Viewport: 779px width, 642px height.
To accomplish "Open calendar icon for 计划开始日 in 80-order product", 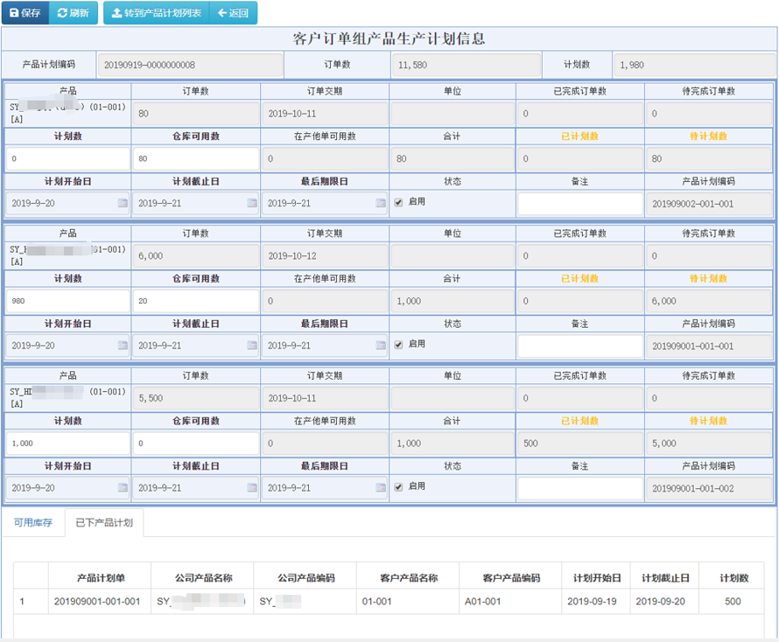I will pyautogui.click(x=123, y=203).
